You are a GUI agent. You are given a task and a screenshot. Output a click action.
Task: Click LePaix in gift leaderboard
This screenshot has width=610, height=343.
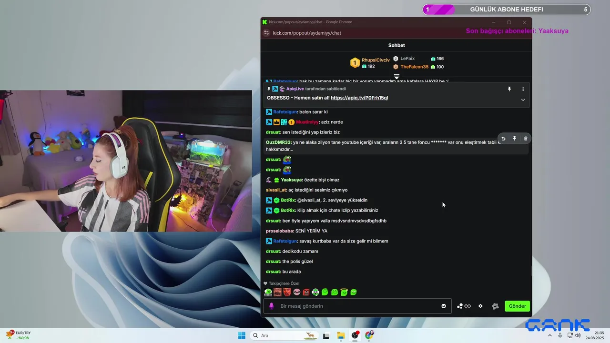tap(407, 59)
